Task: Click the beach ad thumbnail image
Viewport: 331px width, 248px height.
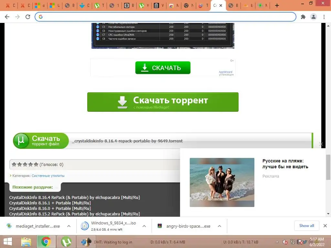Action: [x=222, y=182]
